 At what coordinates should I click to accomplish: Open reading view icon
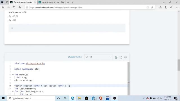[x=148, y=7]
